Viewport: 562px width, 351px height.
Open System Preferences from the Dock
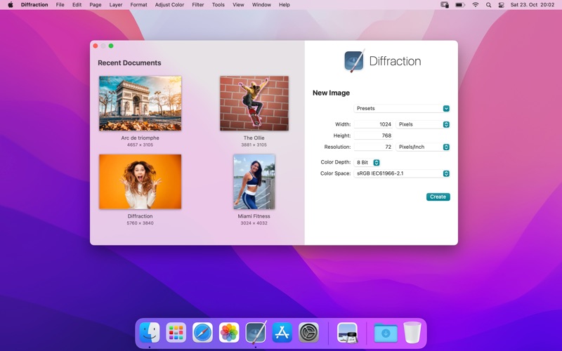tap(309, 332)
